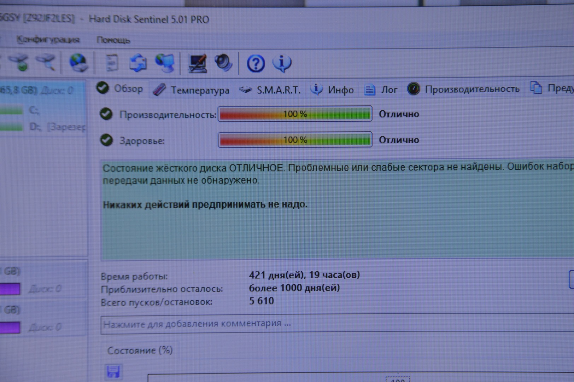Click the refresh arrows toolbar icon
Image resolution: width=574 pixels, height=382 pixels.
coord(138,63)
